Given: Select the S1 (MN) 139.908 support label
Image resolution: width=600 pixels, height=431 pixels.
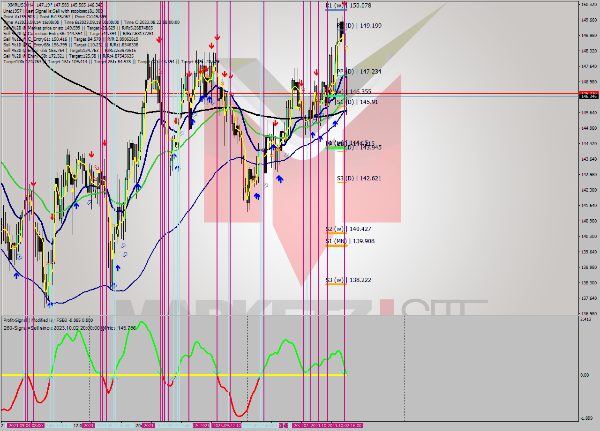Looking at the screenshot, I should coord(350,241).
